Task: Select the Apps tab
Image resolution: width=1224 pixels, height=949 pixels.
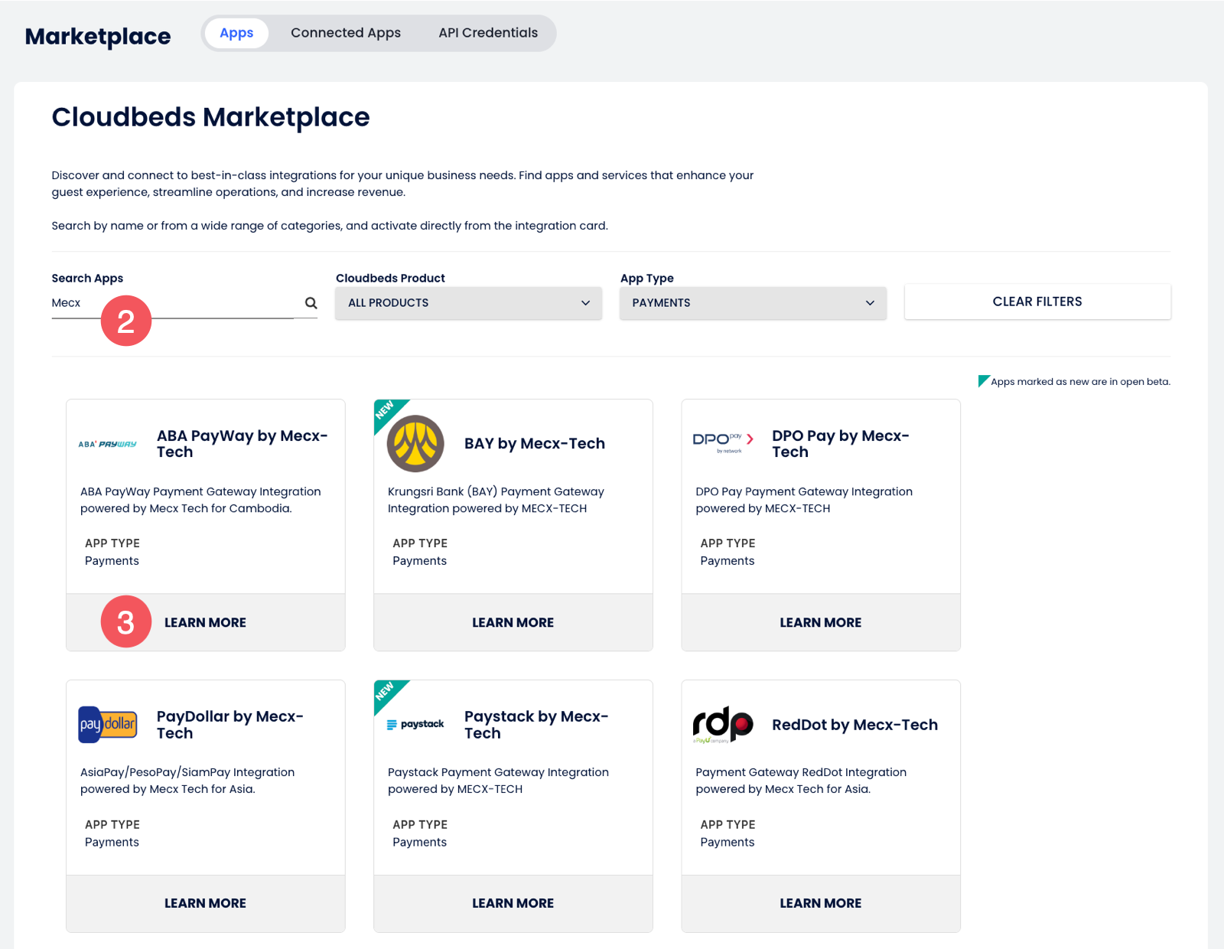Action: coord(236,33)
